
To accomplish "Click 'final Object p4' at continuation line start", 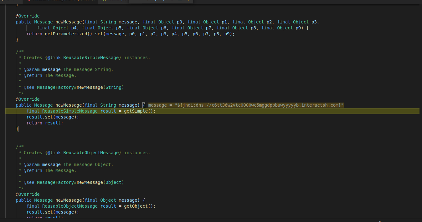I will pos(57,28).
